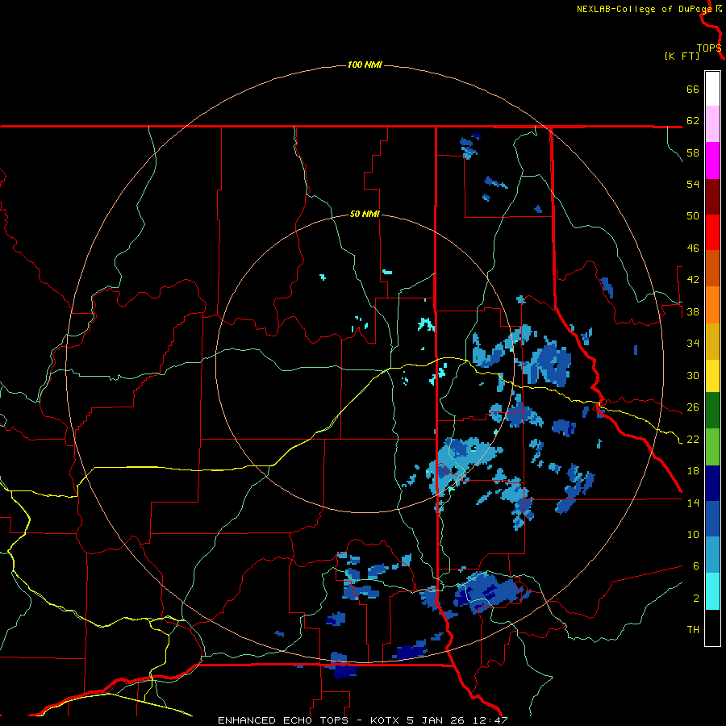Click the "14" legend value

[693, 503]
